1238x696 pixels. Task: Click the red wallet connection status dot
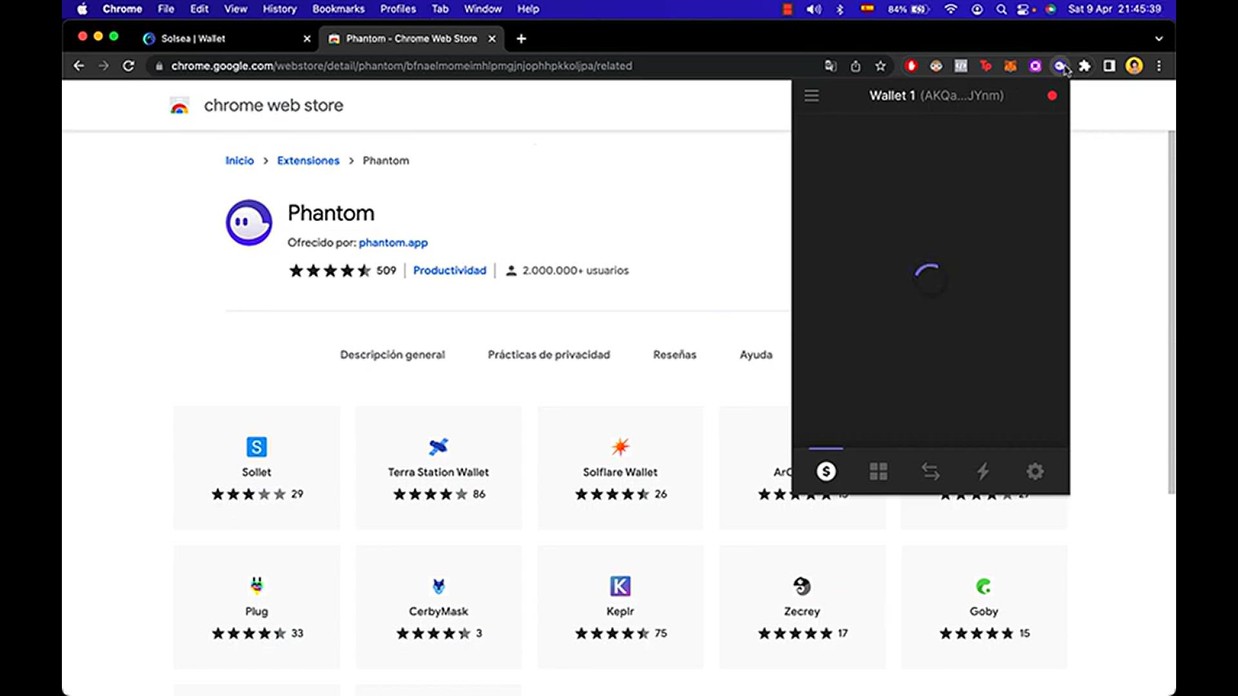pyautogui.click(x=1052, y=96)
